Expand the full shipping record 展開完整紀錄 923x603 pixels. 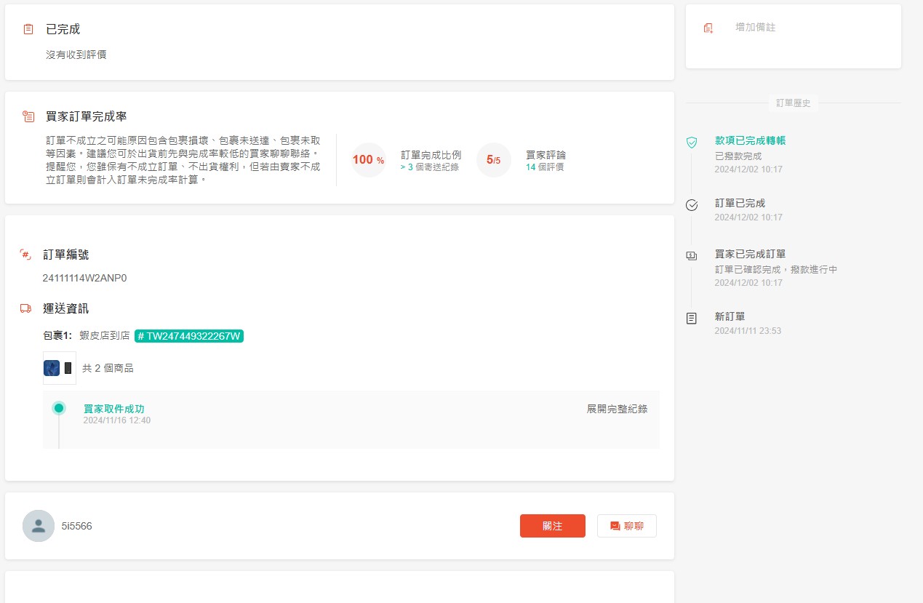[617, 409]
